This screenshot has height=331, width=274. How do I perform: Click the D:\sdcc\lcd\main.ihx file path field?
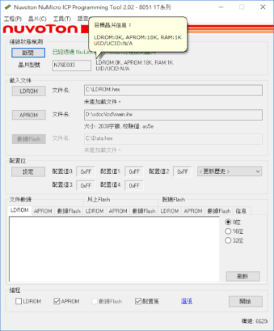(173, 115)
